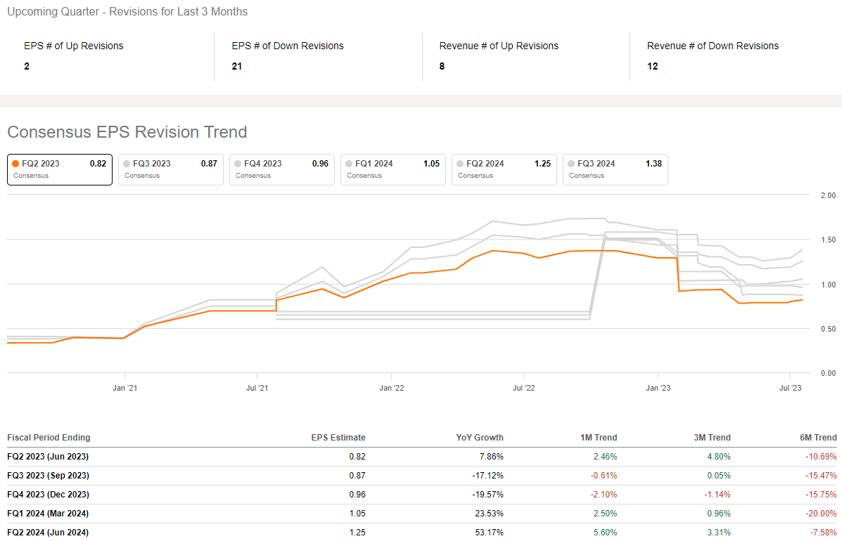Sort by the 6M Trend column

click(817, 438)
